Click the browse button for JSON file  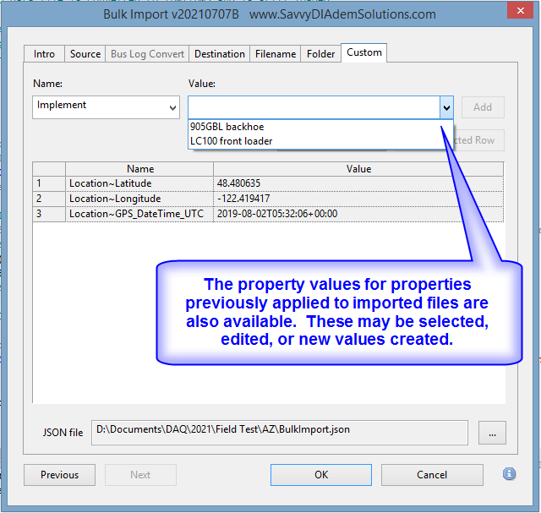[491, 432]
